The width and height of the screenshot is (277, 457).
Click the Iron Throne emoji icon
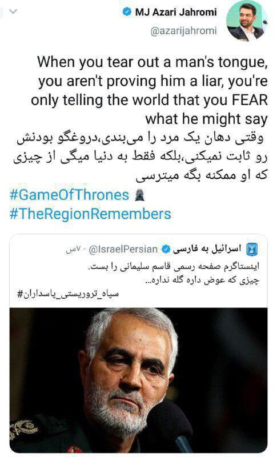click(x=140, y=195)
